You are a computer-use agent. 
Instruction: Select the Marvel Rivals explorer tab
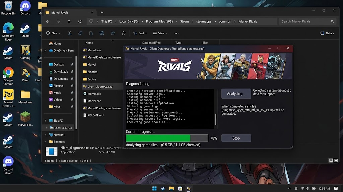pyautogui.click(x=69, y=12)
